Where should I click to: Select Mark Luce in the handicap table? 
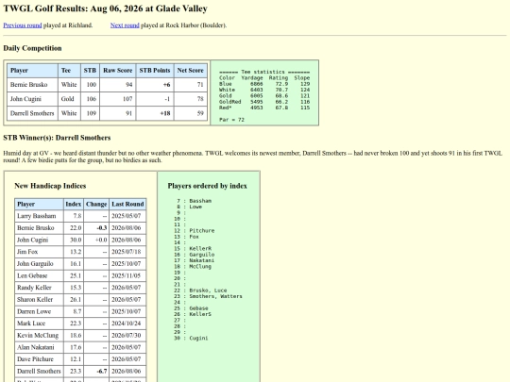(x=31, y=324)
